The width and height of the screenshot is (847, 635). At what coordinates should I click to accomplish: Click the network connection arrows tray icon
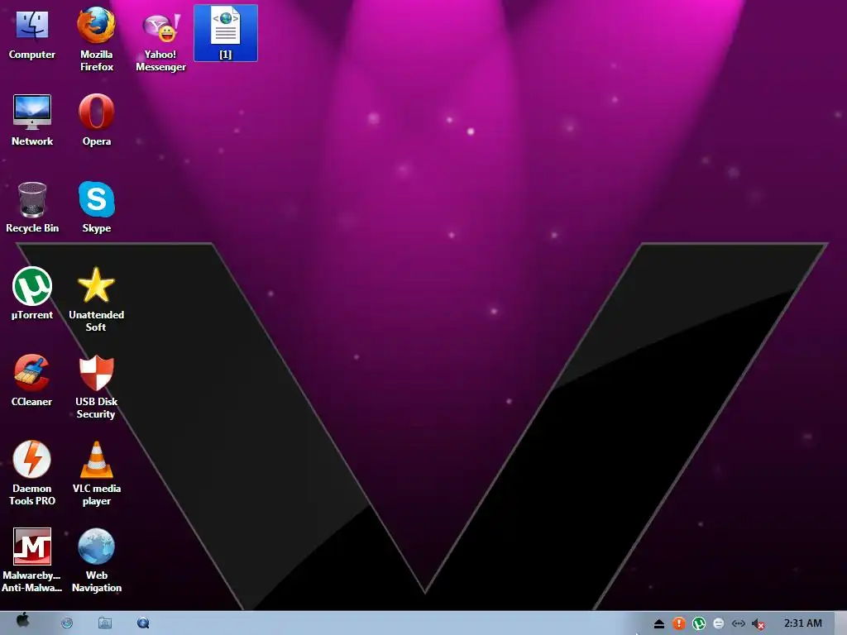[739, 623]
